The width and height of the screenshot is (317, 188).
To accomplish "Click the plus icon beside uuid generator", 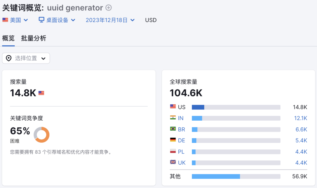I will click(x=109, y=8).
